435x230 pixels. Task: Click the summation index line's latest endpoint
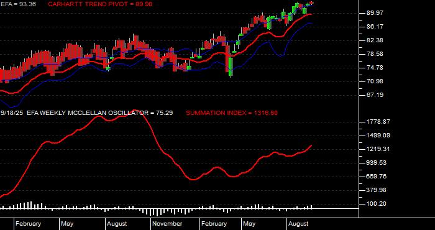(311, 145)
